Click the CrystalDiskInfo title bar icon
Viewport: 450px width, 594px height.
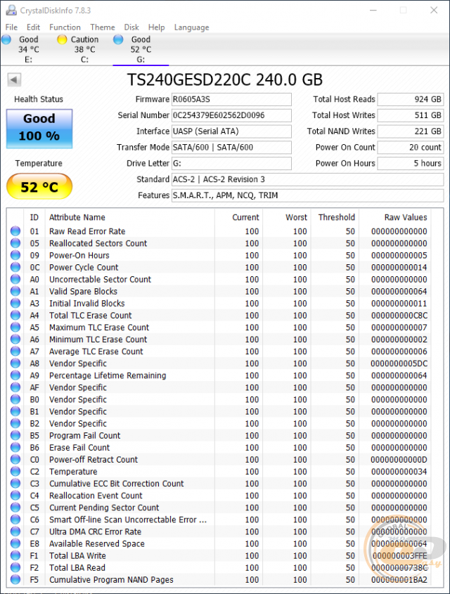tap(11, 11)
